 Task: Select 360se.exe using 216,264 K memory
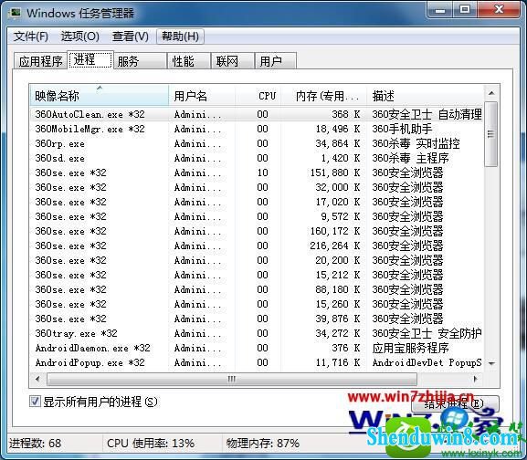click(257, 246)
